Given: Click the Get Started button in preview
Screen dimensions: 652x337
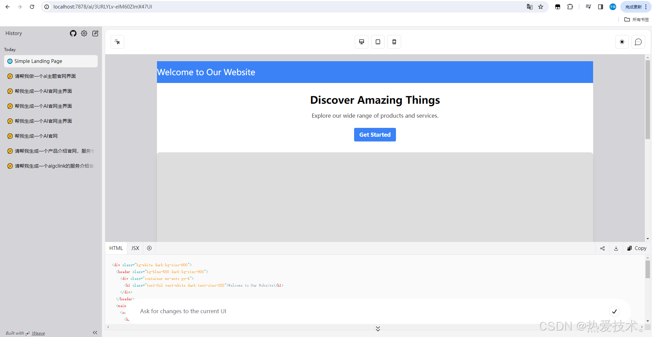Looking at the screenshot, I should click(x=375, y=135).
